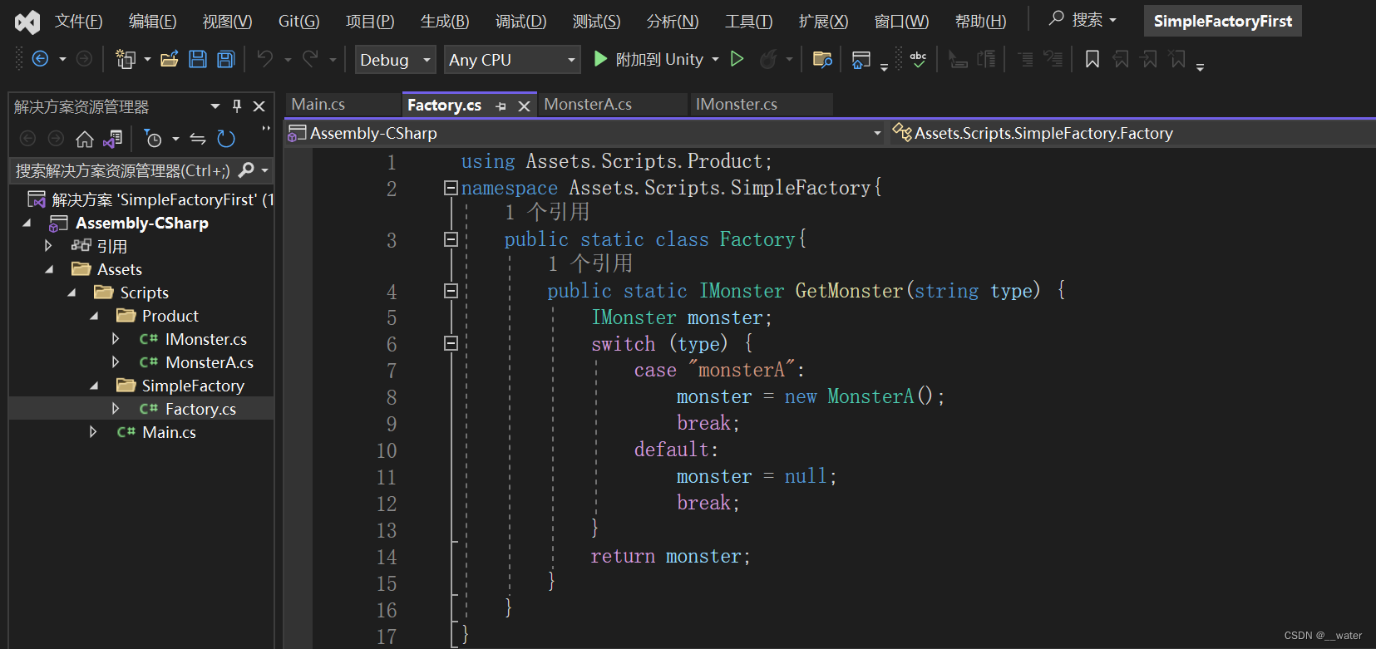
Task: Close the Factory.cs tab
Action: pos(524,106)
